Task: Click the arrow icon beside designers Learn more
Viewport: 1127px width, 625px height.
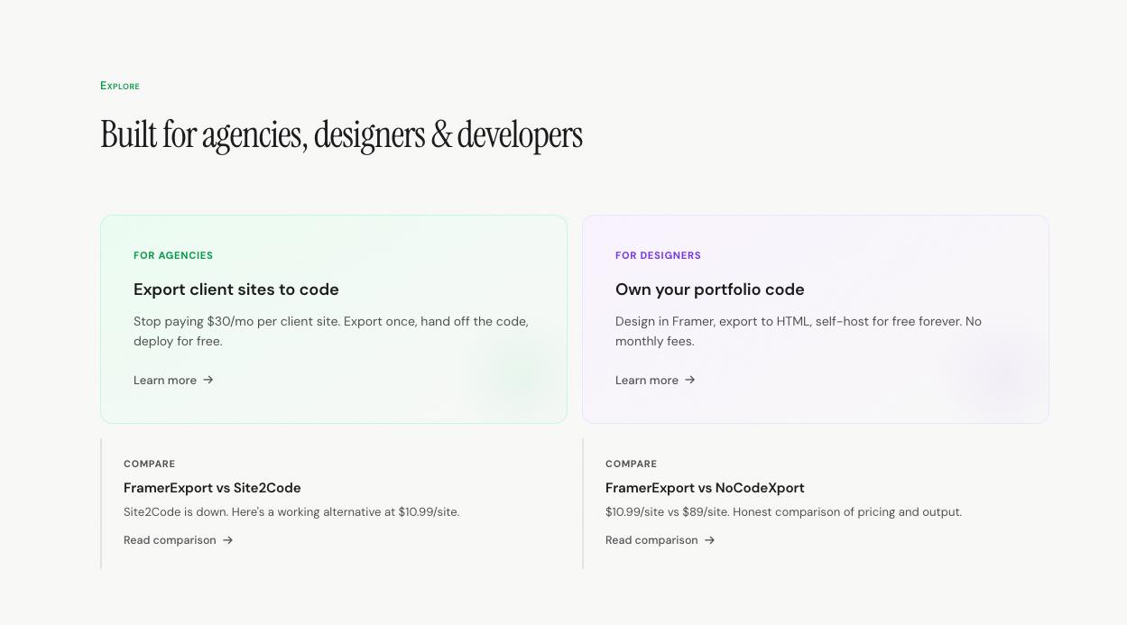Action: 690,380
